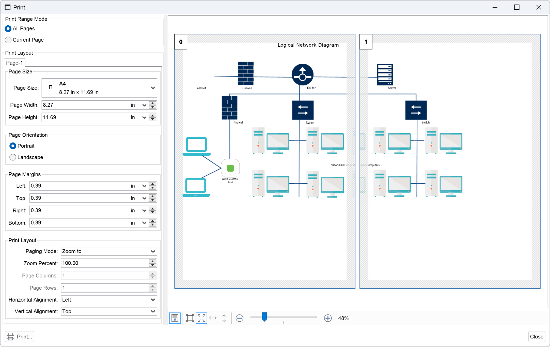This screenshot has width=550, height=347.
Task: Click the zoom in plus icon
Action: click(328, 318)
